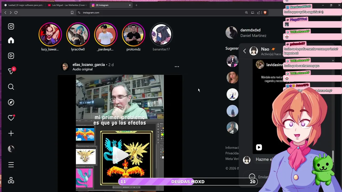The height and width of the screenshot is (192, 342).
Task: Click the Audio original link
Action: pyautogui.click(x=82, y=69)
